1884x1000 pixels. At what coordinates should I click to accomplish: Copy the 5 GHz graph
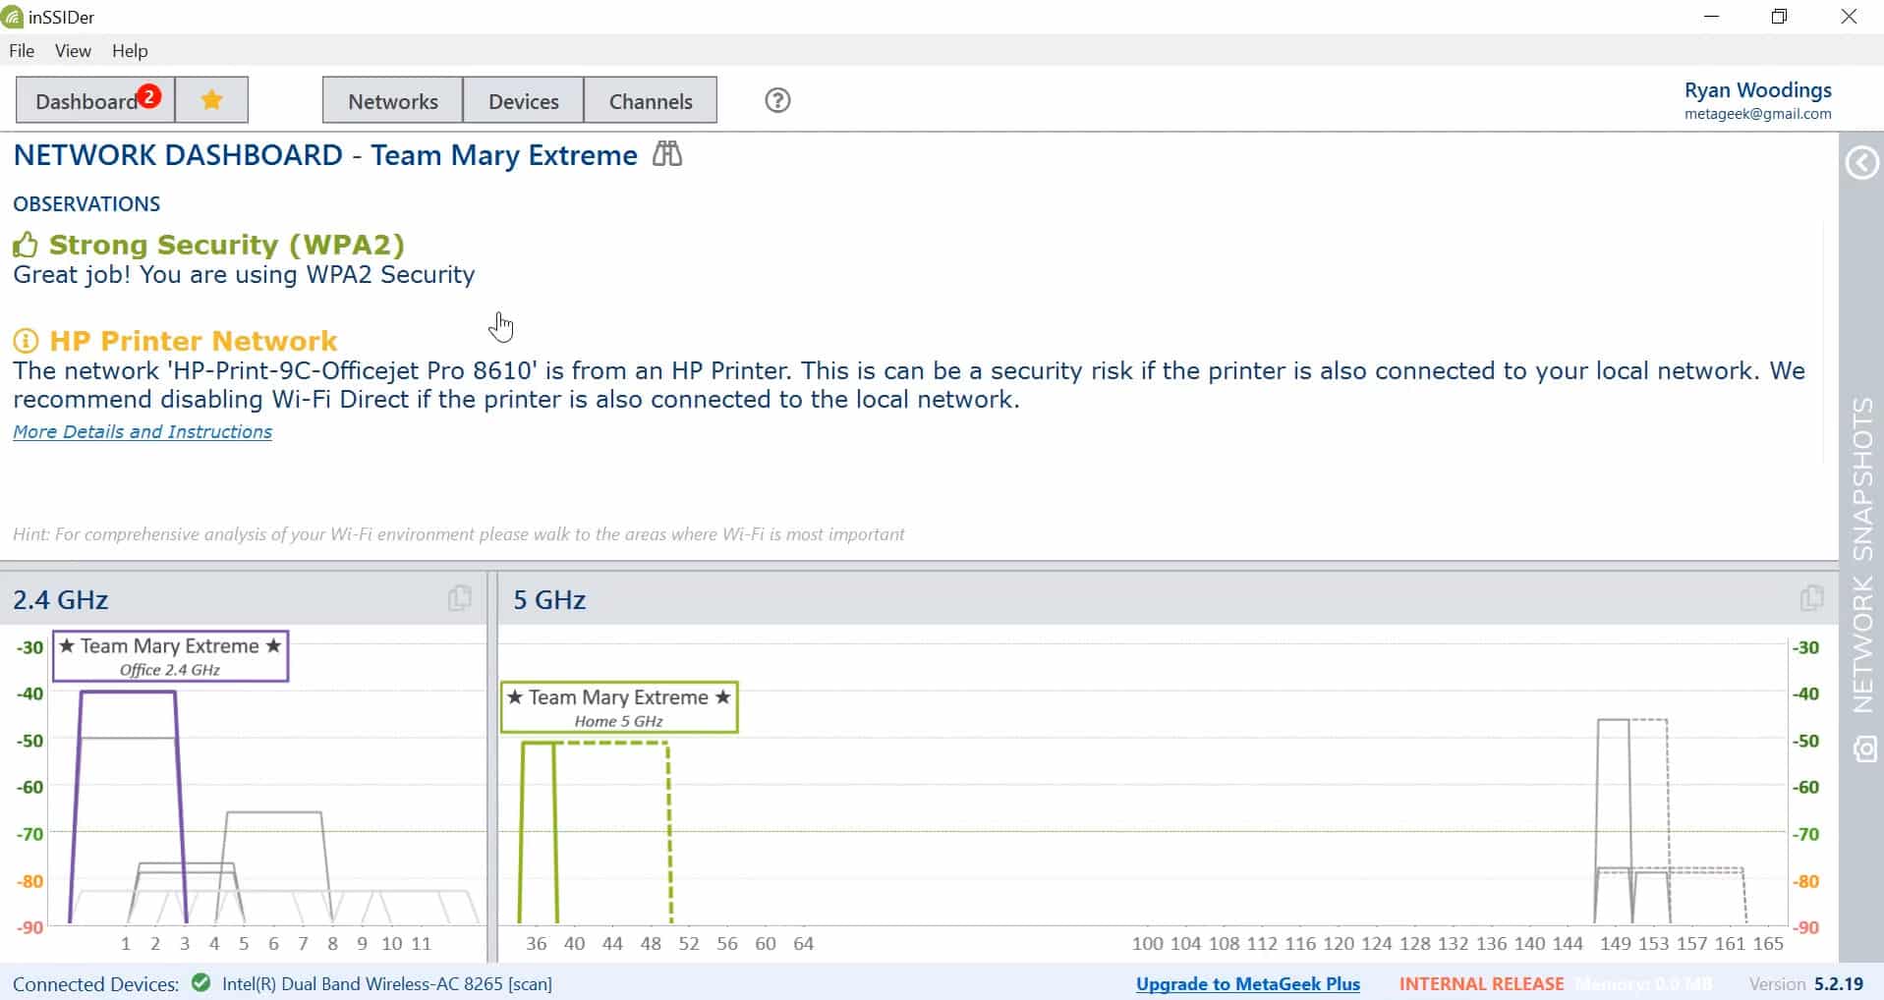click(x=1811, y=598)
